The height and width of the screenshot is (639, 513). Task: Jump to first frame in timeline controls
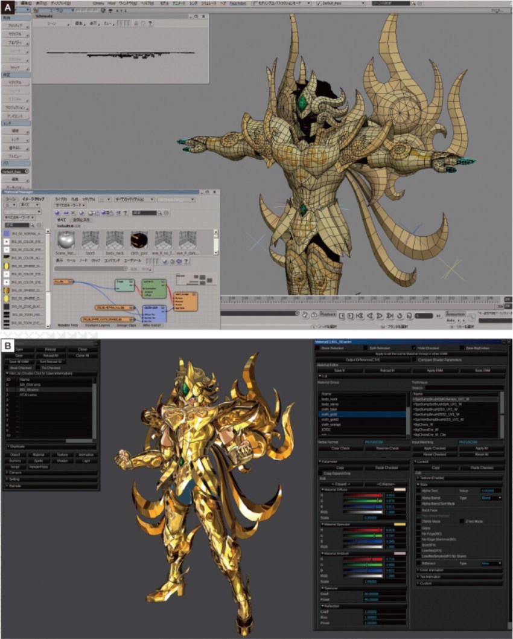tap(360, 315)
